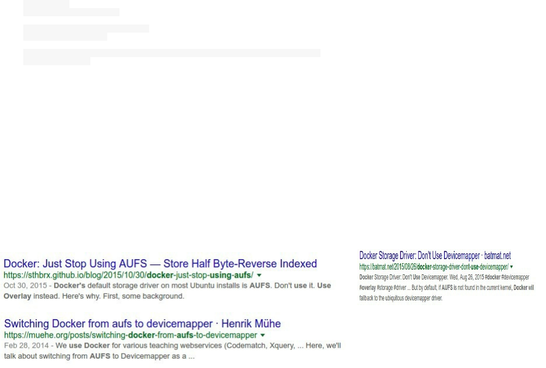This screenshot has height=368, width=546.
Task: Expand dropdown arrow next to sthbrx.github.io URL
Action: 259,275
